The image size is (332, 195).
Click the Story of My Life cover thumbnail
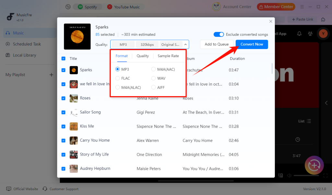[74, 155]
